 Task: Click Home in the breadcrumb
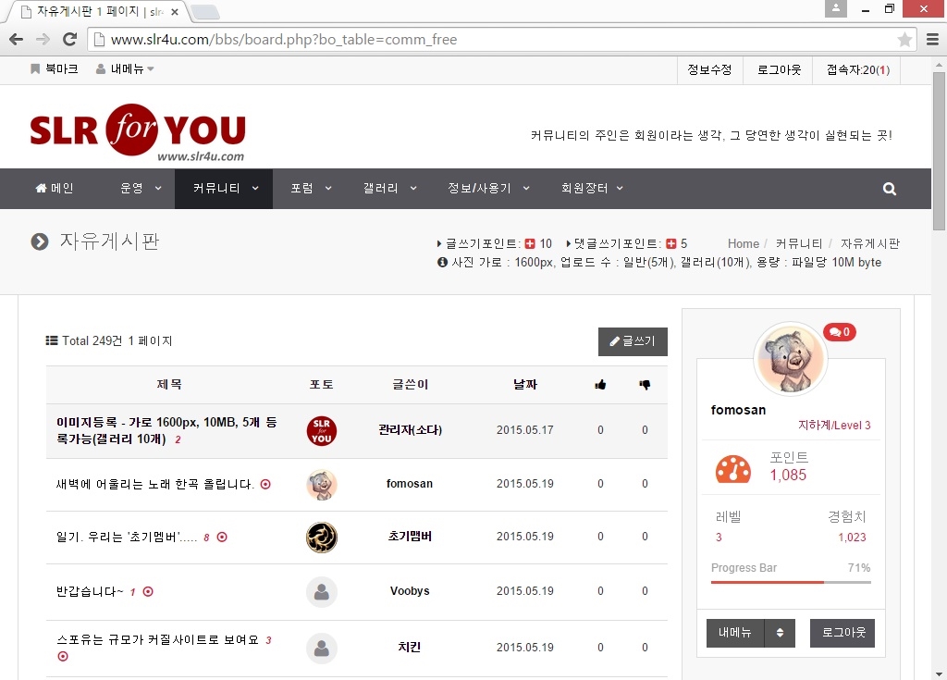[x=744, y=243]
